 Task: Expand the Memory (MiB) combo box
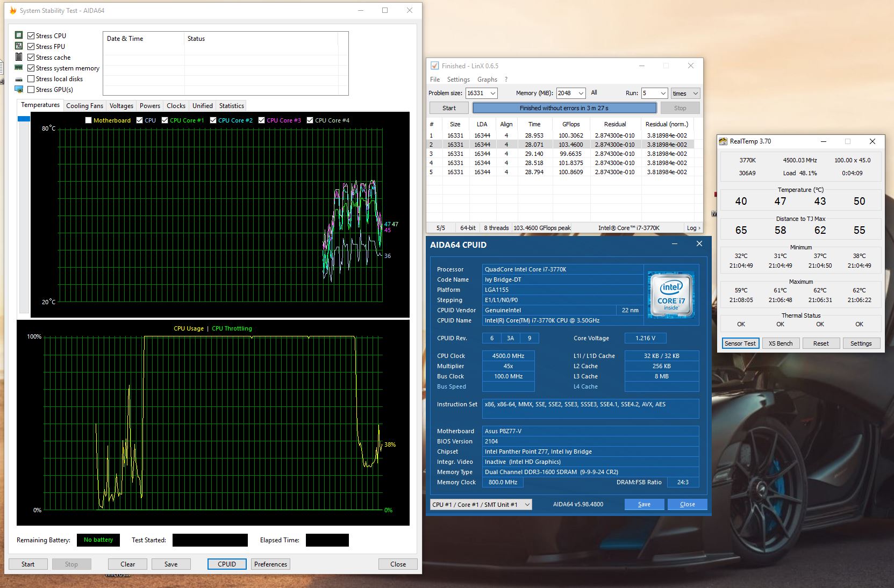click(x=581, y=93)
